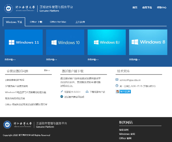Click the university emblem in the footer
Image resolution: width=172 pixels, height=142 pixels.
[7, 125]
